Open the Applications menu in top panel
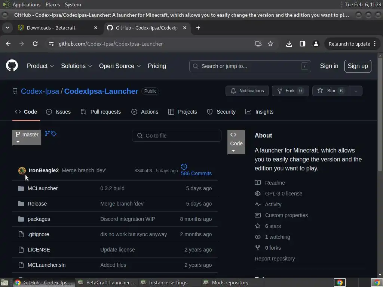The image size is (383, 287). [x=27, y=4]
